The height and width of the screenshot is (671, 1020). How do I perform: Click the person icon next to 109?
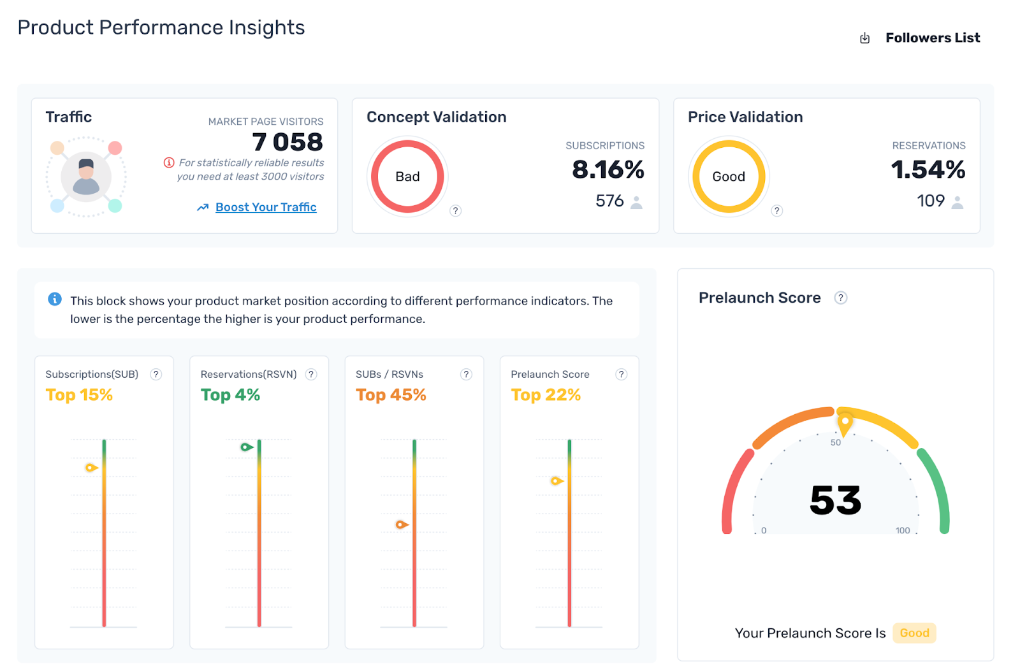[958, 202]
